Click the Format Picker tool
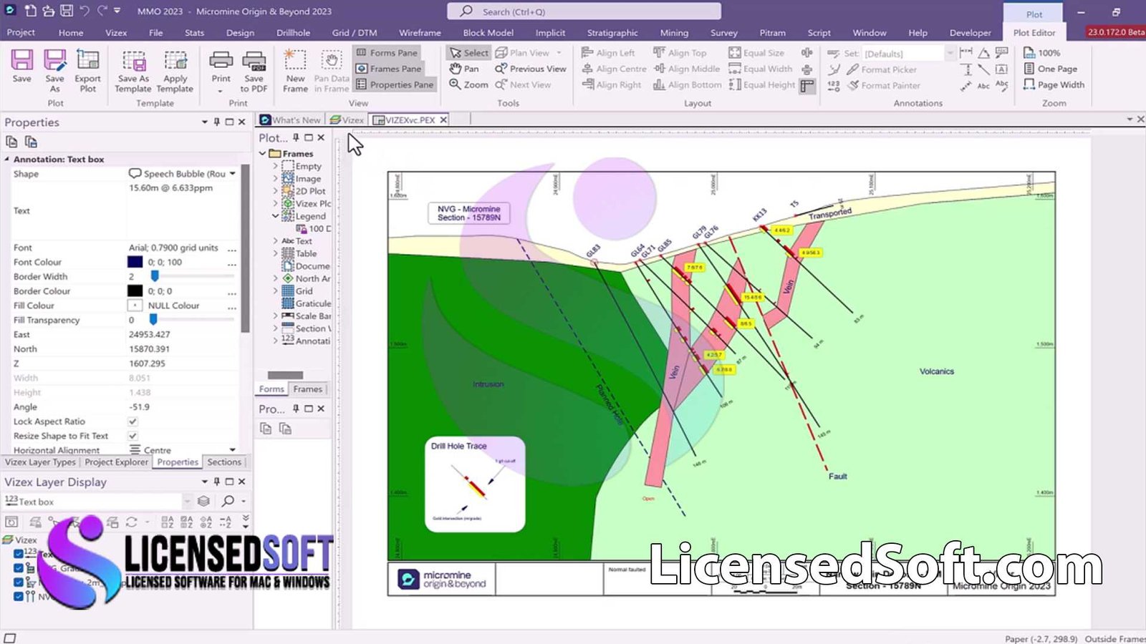Image resolution: width=1146 pixels, height=644 pixels. [882, 69]
